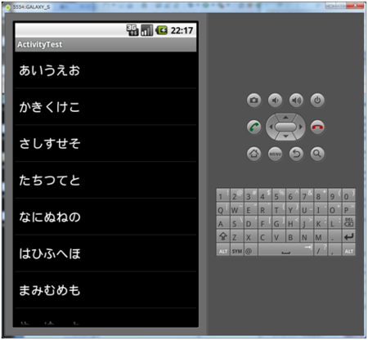Viewport: 368px width, 340px height.
Task: Click the 22:17 clock in status bar
Action: (x=182, y=30)
